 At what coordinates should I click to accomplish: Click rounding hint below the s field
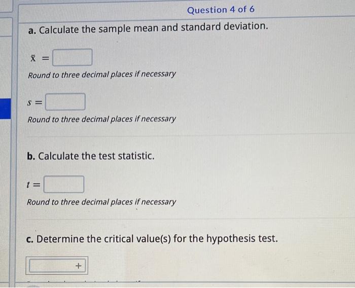pos(102,120)
